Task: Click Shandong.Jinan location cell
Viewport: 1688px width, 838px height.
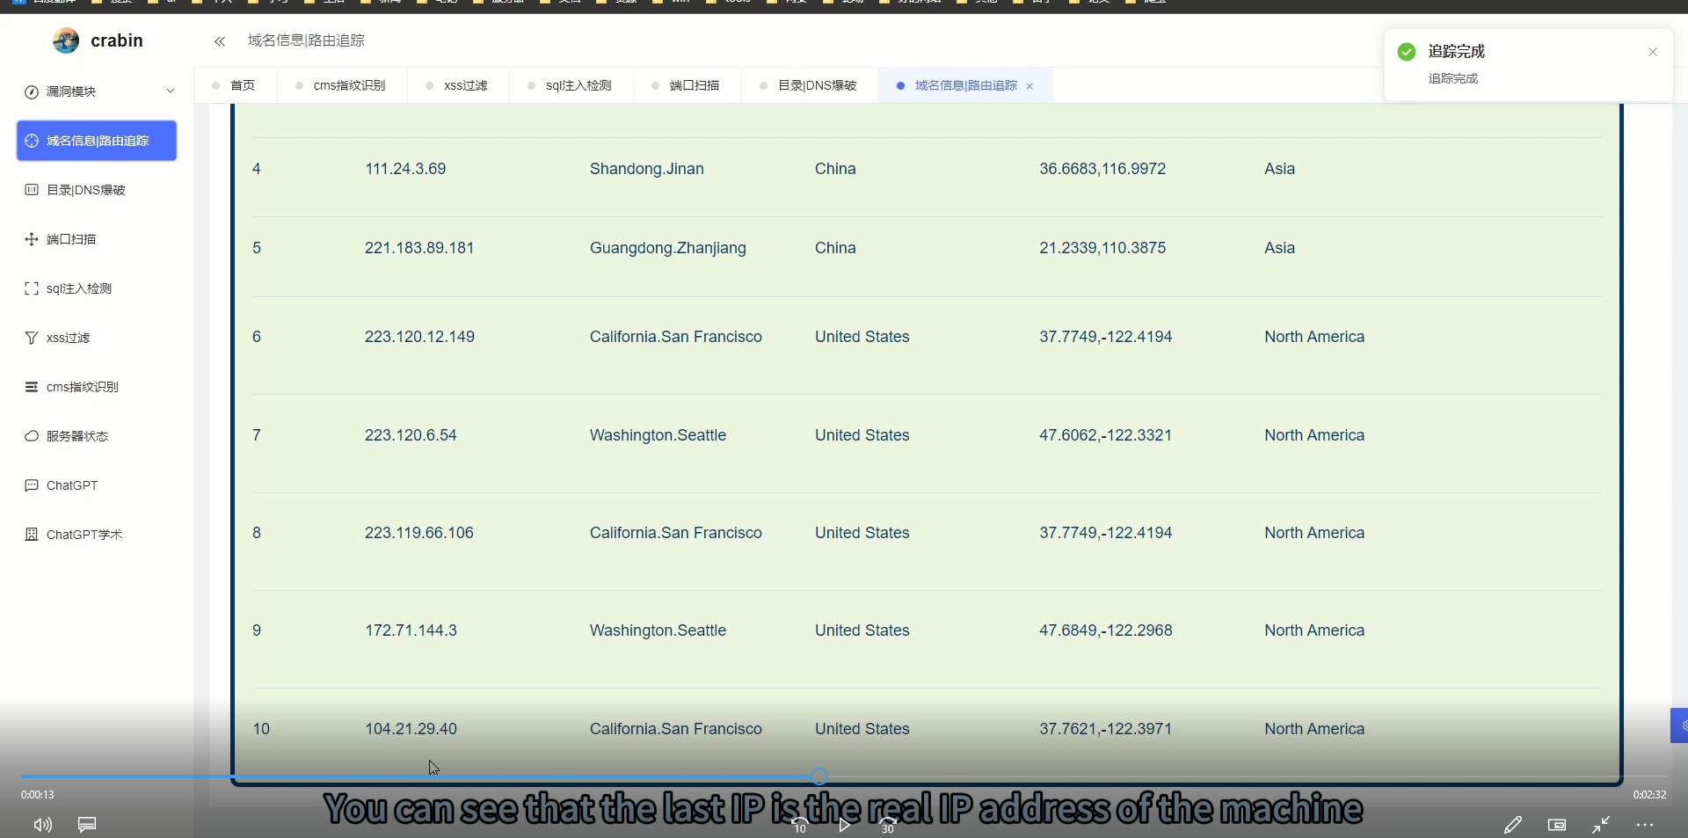Action: click(647, 169)
